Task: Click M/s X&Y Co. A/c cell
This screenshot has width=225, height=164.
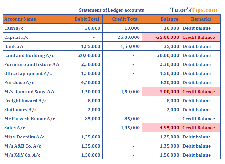Action: 33,155
